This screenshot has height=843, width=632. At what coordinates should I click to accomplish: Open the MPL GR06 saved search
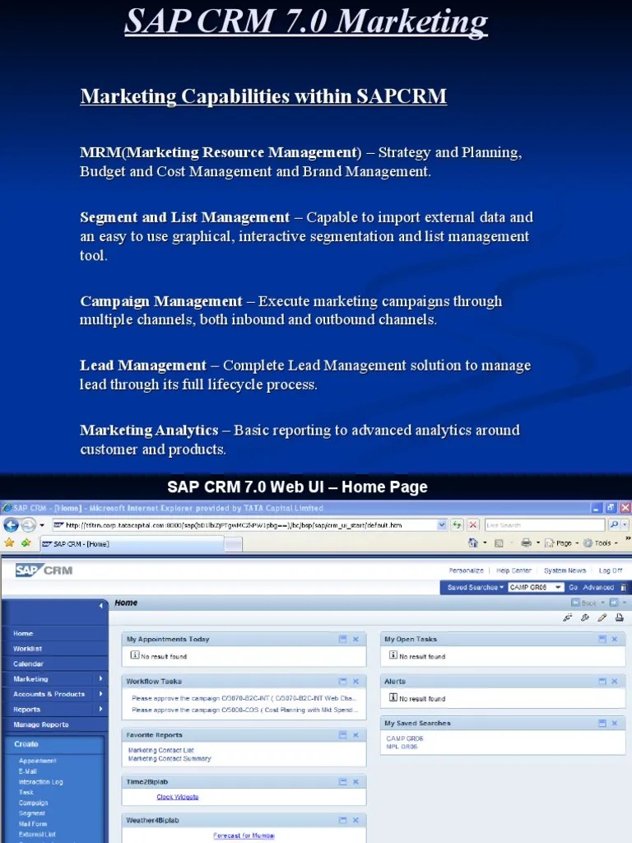pos(402,747)
